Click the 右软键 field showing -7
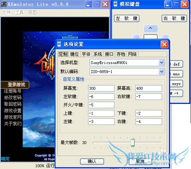191x169 pixels. pos(149,97)
